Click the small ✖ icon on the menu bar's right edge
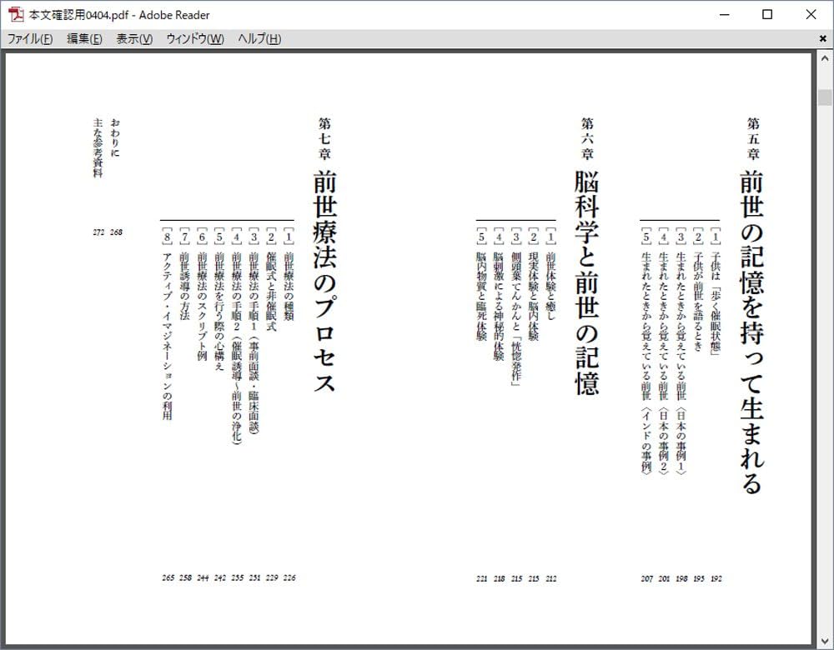Viewport: 834px width, 650px height. pos(821,38)
